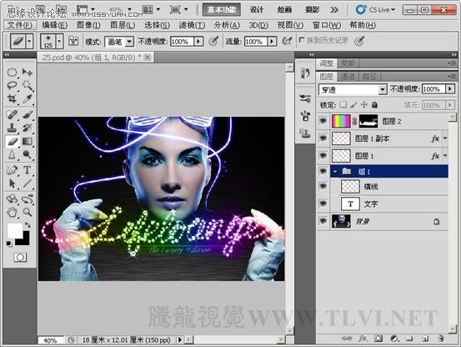Select the Eyedropper tool
The width and height of the screenshot is (461, 347).
(28, 98)
